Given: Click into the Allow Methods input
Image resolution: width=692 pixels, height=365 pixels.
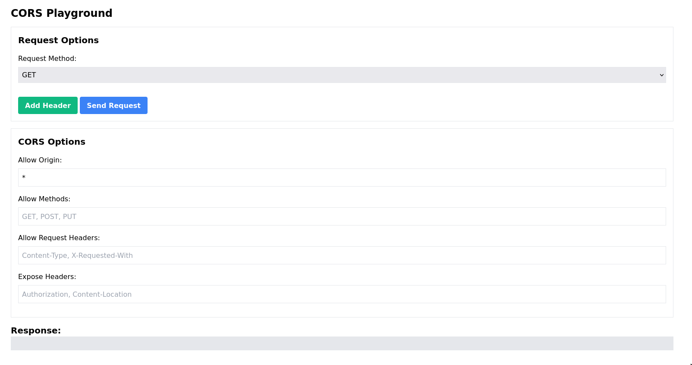Looking at the screenshot, I should tap(342, 216).
